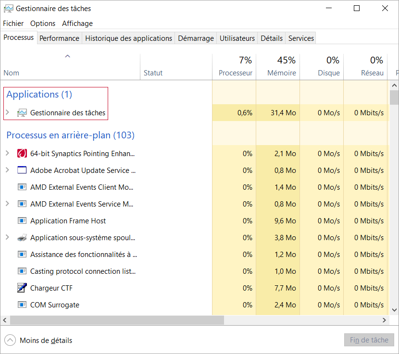Click the Casting protocol connection listener icon
This screenshot has height=354, width=399.
tap(22, 271)
